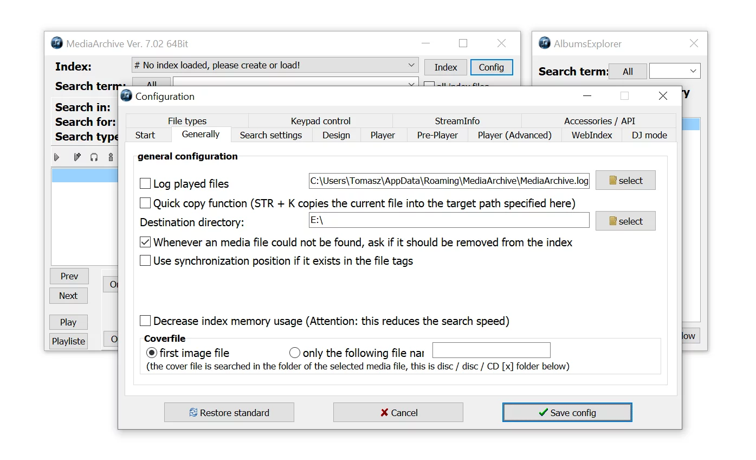Click the Destination directory E:\ field
The height and width of the screenshot is (460, 756).
[449, 220]
